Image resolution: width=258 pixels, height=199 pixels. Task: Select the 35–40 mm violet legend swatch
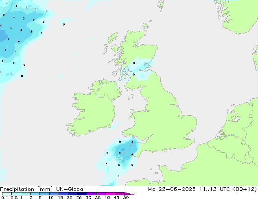click(x=101, y=194)
